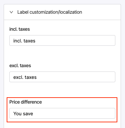Image resolution: width=125 pixels, height=128 pixels.
Task: Collapse the Label customization/localization section chevron
Action: point(11,12)
